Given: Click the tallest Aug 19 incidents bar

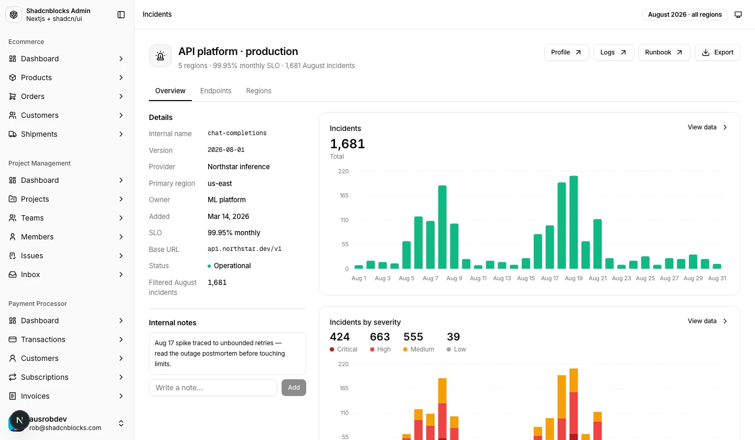Looking at the screenshot, I should point(574,222).
